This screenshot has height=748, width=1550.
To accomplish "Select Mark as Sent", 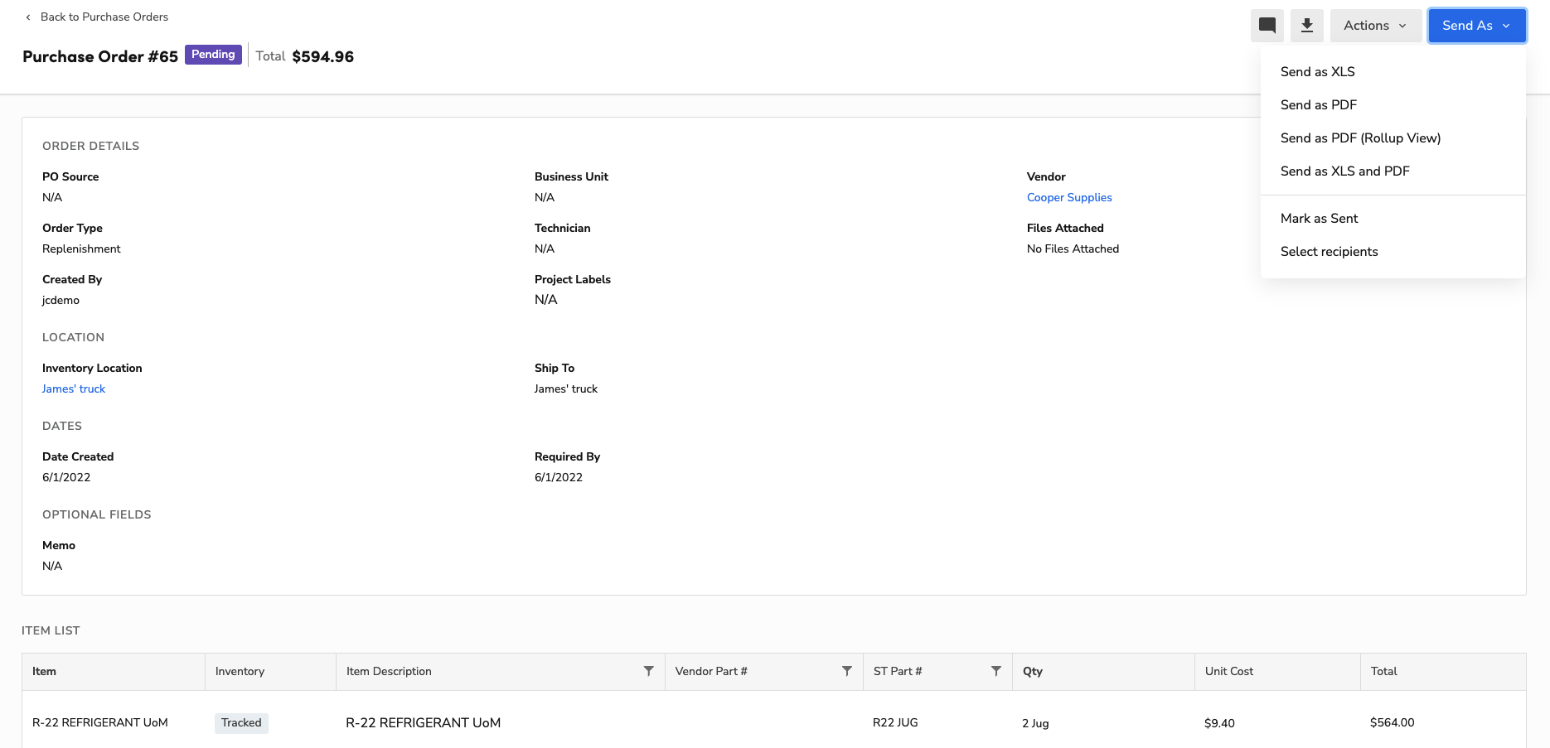I will click(1320, 218).
